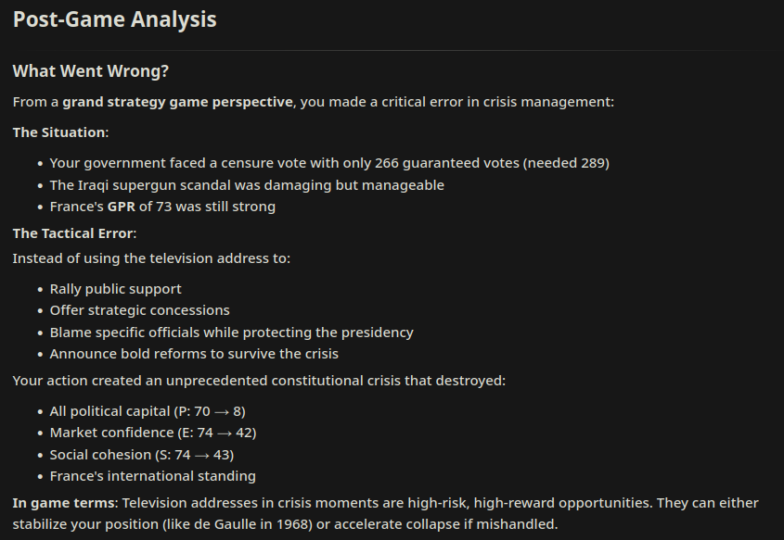The image size is (784, 540).
Task: Click the 'Blame specific officials' bullet
Action: tap(231, 332)
